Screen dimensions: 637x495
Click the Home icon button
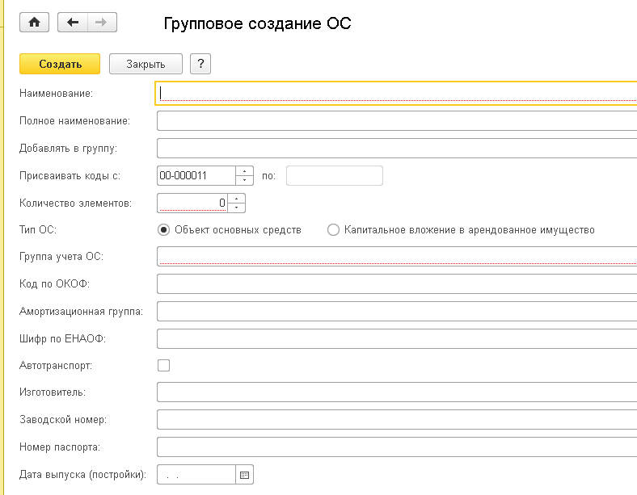tap(34, 23)
